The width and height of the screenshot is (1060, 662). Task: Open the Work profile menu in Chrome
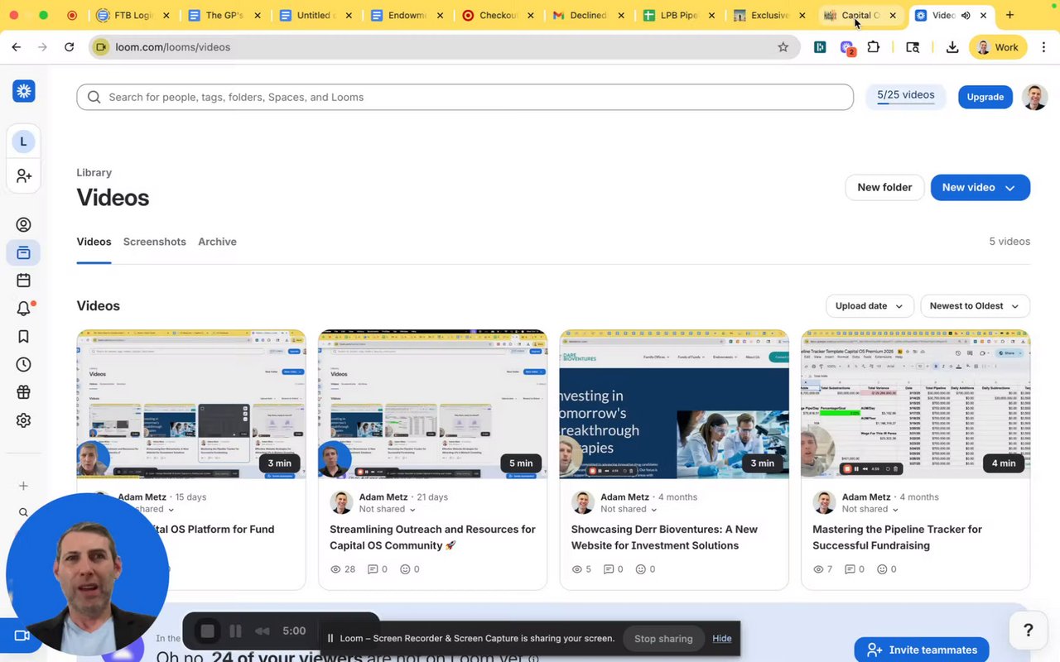pos(999,47)
